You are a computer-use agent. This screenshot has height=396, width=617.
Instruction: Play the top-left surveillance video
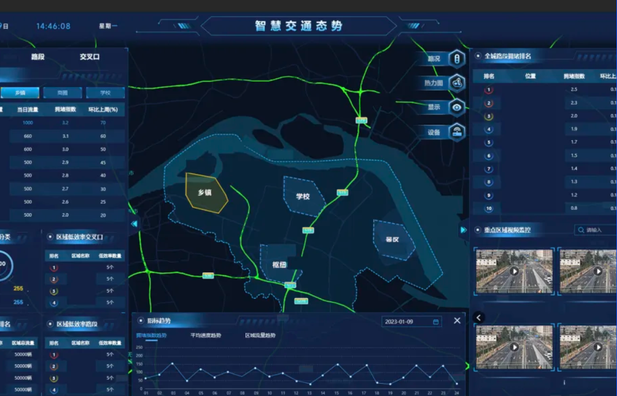[x=514, y=271]
